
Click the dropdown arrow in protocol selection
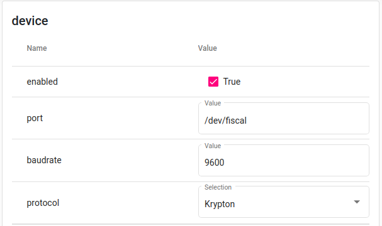[357, 202]
